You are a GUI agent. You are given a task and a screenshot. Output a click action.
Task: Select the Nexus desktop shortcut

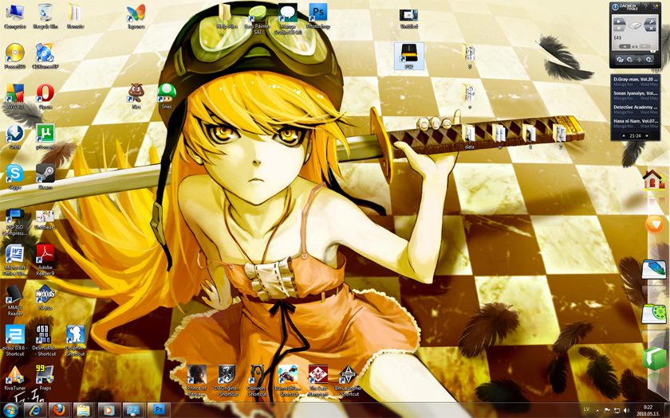[45, 298]
